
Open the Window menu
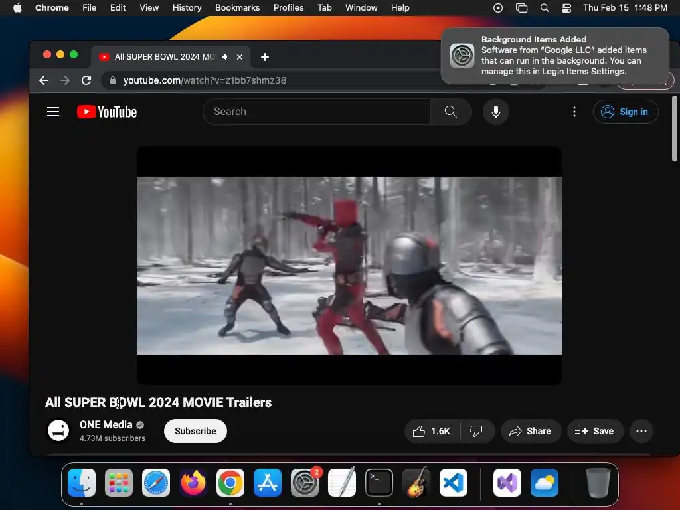361,7
